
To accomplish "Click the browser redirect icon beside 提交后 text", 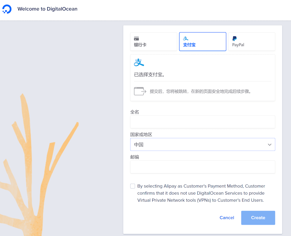I will pos(140,91).
